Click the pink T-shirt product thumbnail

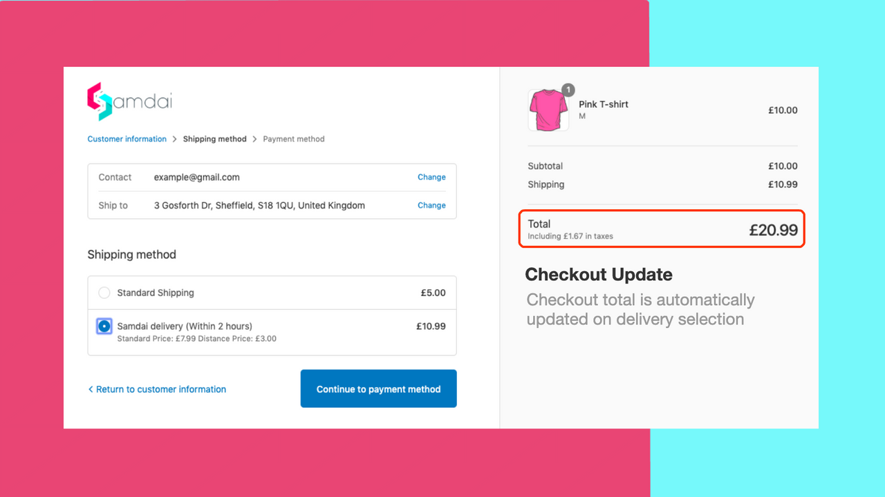point(548,110)
